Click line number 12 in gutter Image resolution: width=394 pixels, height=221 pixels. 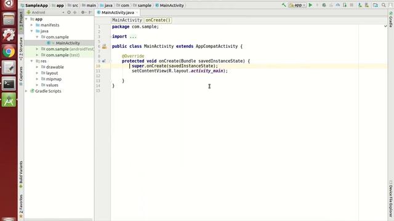[x=98, y=76]
